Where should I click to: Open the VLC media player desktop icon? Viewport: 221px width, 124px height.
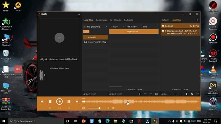click(x=213, y=72)
